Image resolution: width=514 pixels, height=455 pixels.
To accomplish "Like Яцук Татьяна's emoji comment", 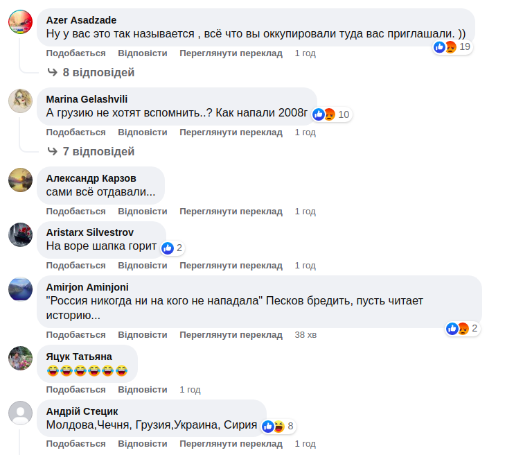I will point(76,390).
